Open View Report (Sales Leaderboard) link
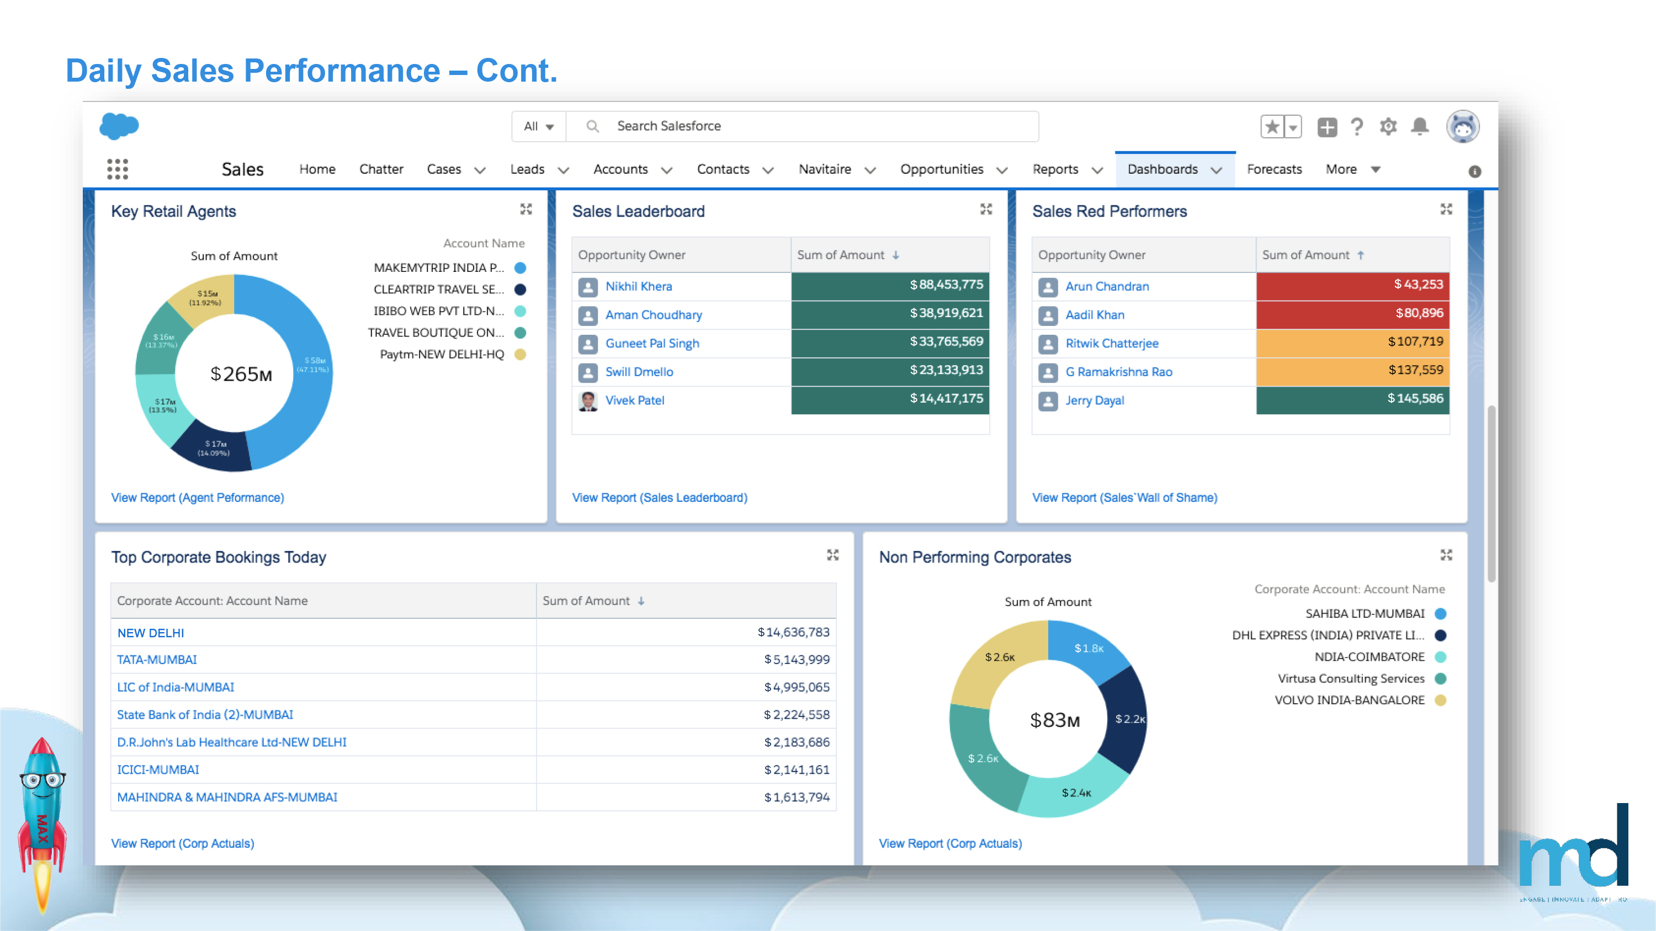1656x931 pixels. tap(660, 498)
